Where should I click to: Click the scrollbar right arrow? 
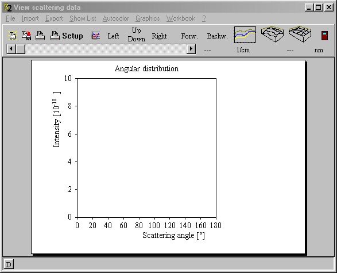click(191, 49)
